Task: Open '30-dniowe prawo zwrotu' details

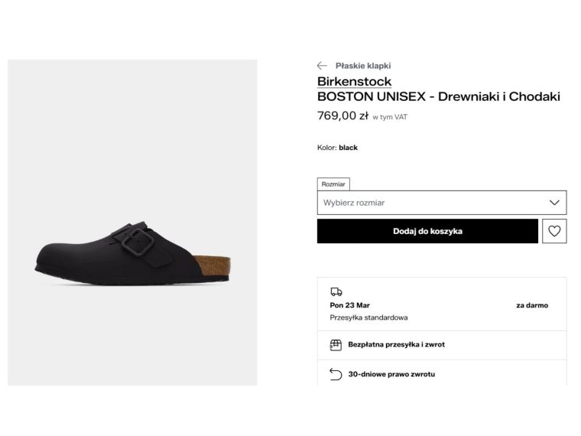Action: pos(391,375)
